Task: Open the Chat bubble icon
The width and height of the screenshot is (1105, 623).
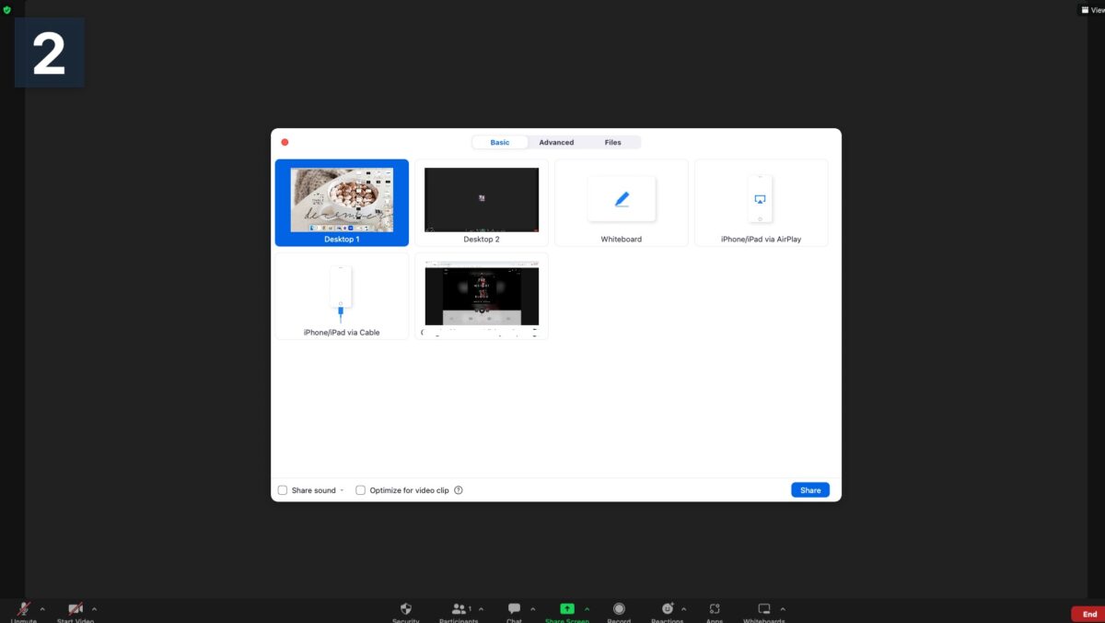Action: [x=514, y=609]
